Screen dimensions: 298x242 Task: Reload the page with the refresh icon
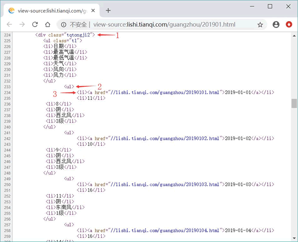click(35, 24)
